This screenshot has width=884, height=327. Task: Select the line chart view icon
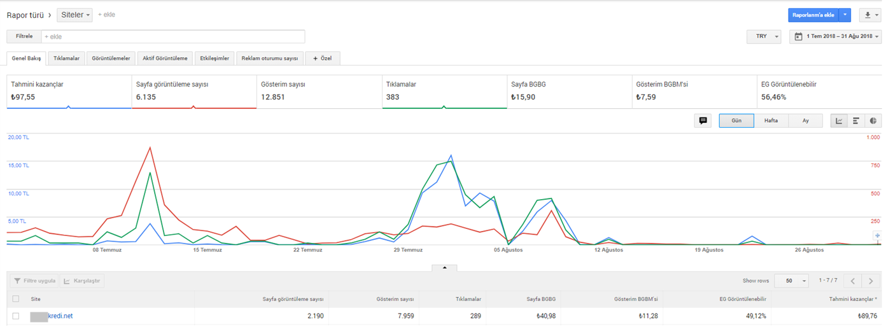click(839, 121)
